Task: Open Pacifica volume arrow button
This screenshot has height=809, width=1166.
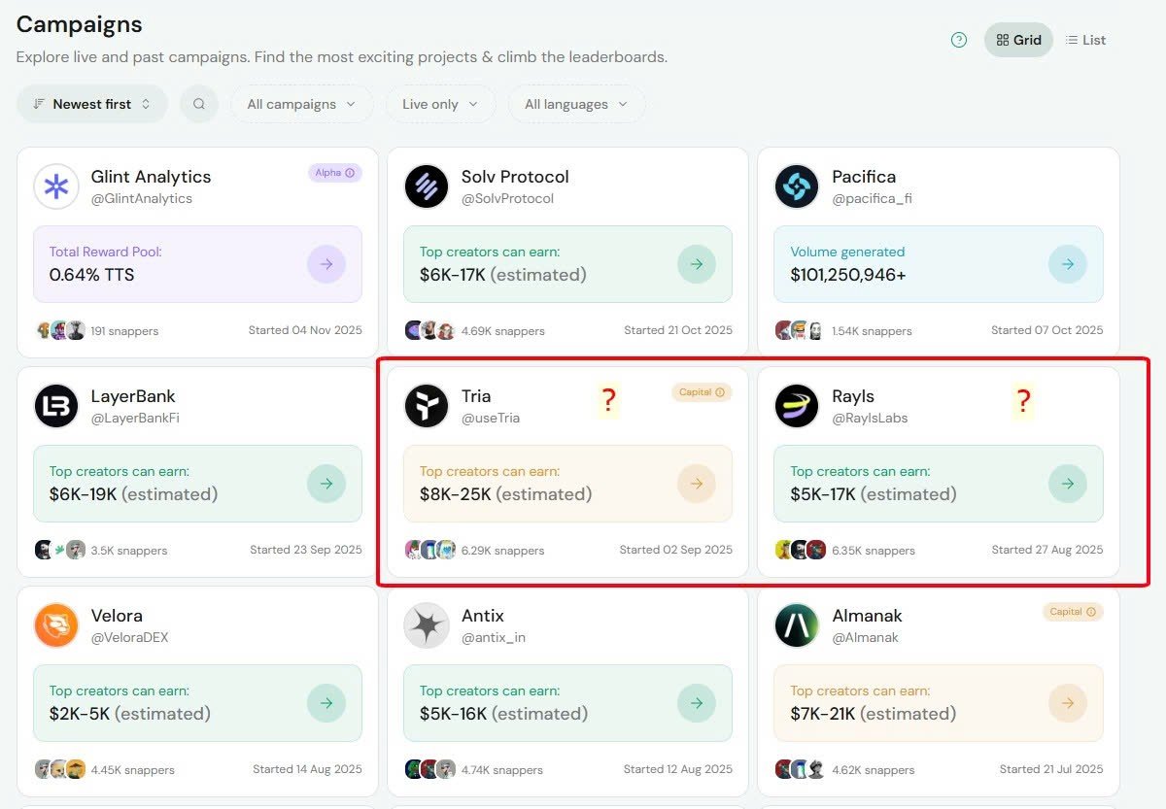Action: [x=1068, y=264]
